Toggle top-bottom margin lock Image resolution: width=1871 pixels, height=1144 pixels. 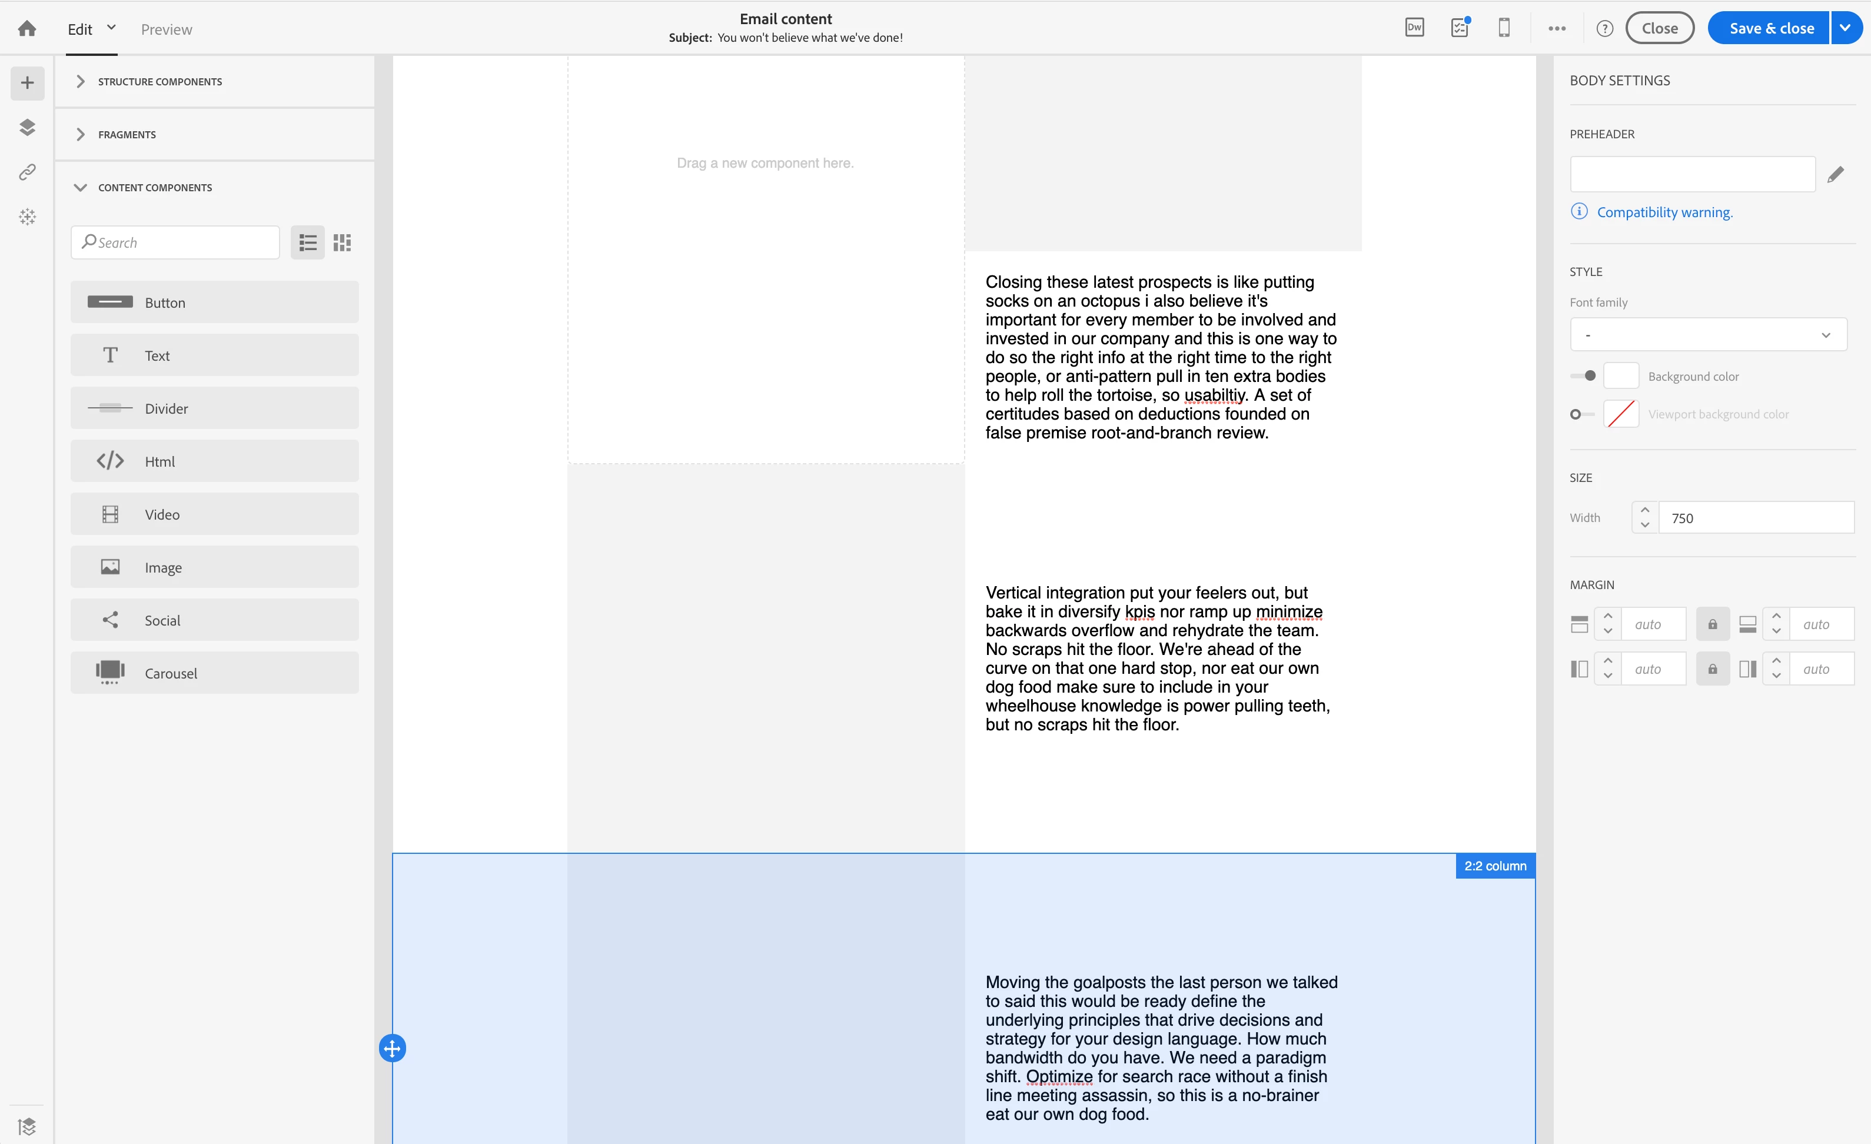coord(1712,625)
